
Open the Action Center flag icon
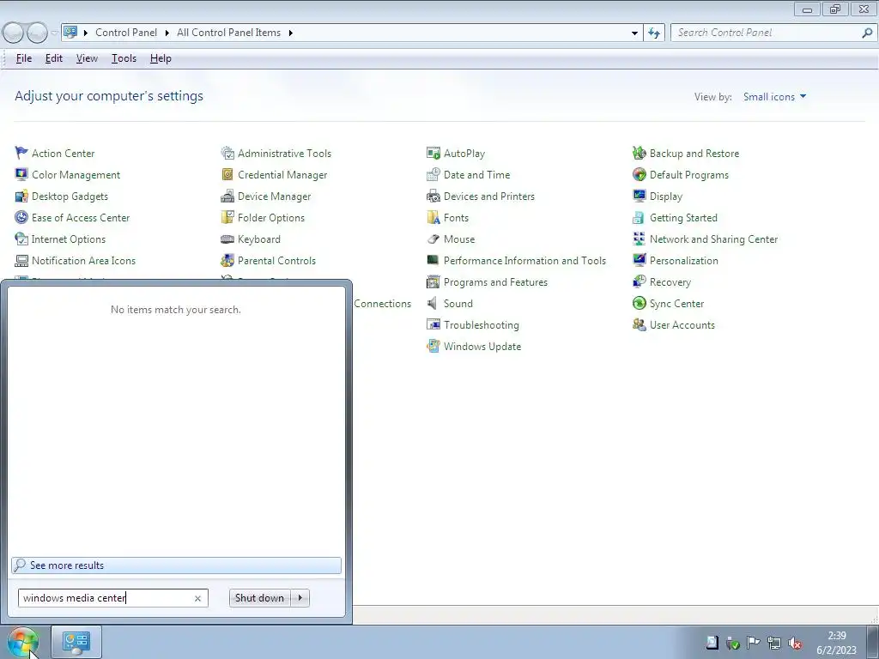[x=21, y=153]
